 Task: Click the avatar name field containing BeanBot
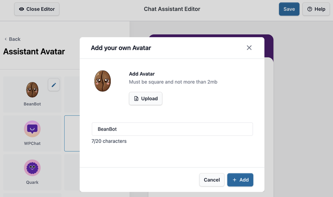tap(172, 129)
